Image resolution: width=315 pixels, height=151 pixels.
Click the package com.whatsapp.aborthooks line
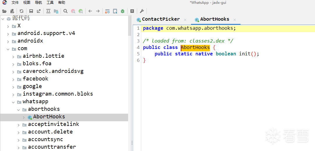(189, 28)
